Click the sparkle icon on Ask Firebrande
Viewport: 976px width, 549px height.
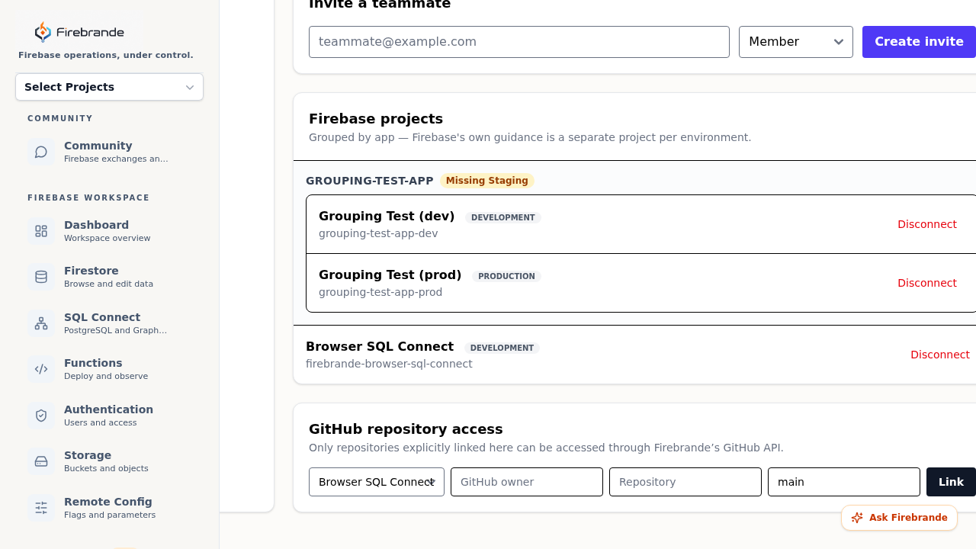pyautogui.click(x=857, y=518)
